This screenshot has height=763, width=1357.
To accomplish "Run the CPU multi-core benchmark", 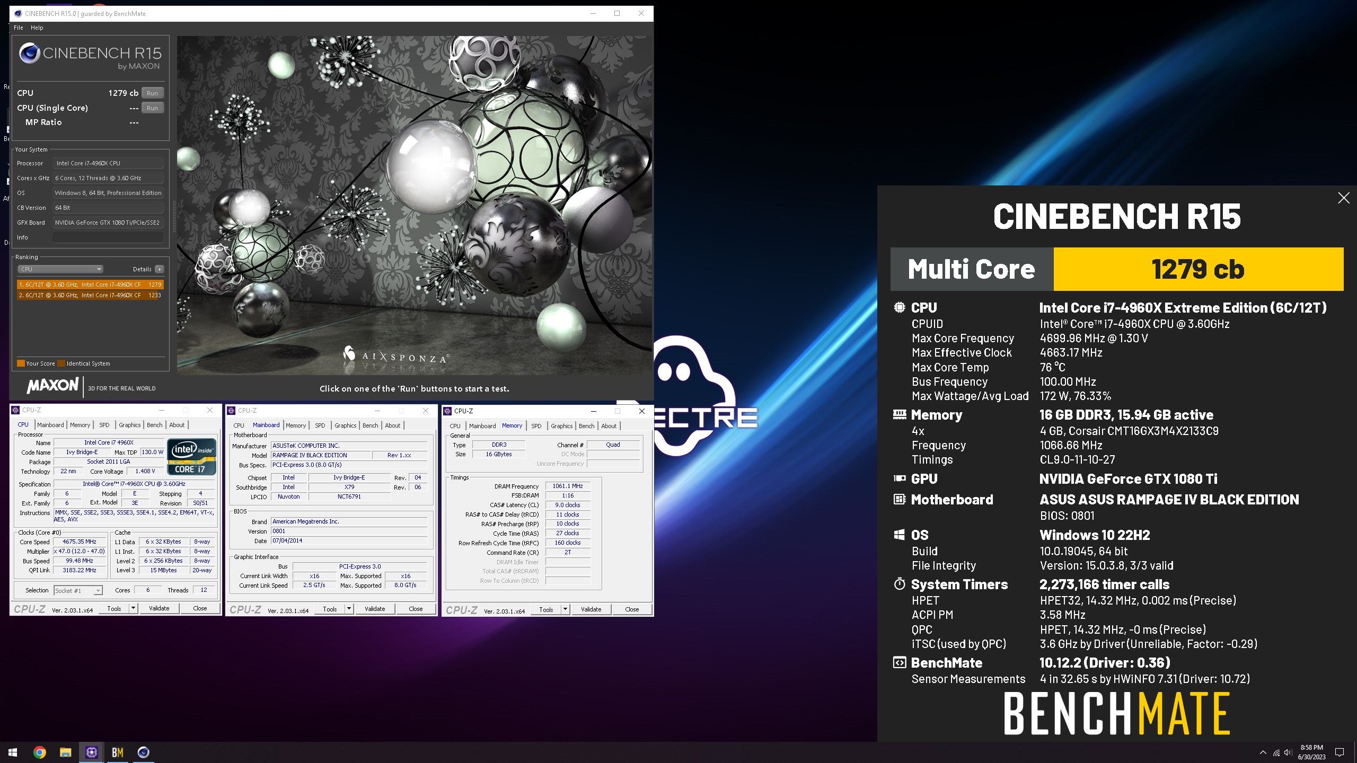I will pos(152,93).
